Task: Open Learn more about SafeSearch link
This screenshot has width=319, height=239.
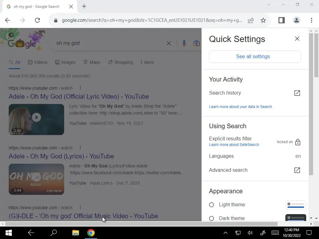Action: (234, 144)
